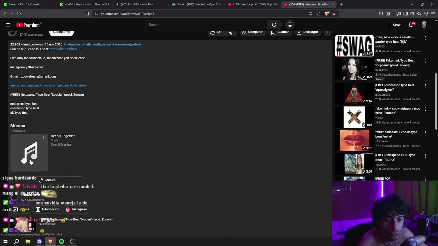
Task: Open the Brave VPN shield icon
Action: (426, 14)
